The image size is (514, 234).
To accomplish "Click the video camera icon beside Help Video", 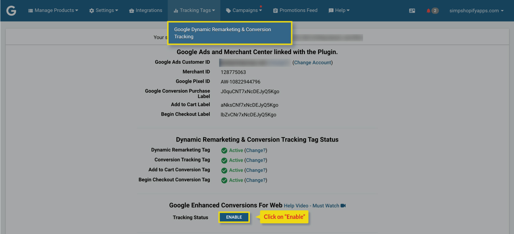I will coord(343,206).
